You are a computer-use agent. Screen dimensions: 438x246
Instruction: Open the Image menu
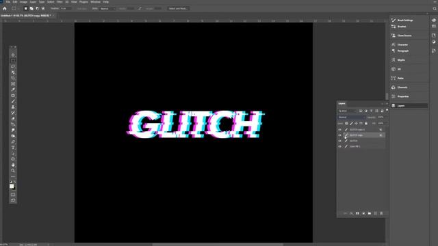[23, 1]
